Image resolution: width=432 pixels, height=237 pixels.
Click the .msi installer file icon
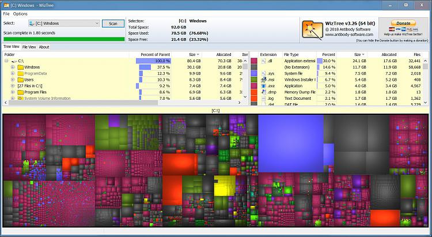tap(264, 80)
